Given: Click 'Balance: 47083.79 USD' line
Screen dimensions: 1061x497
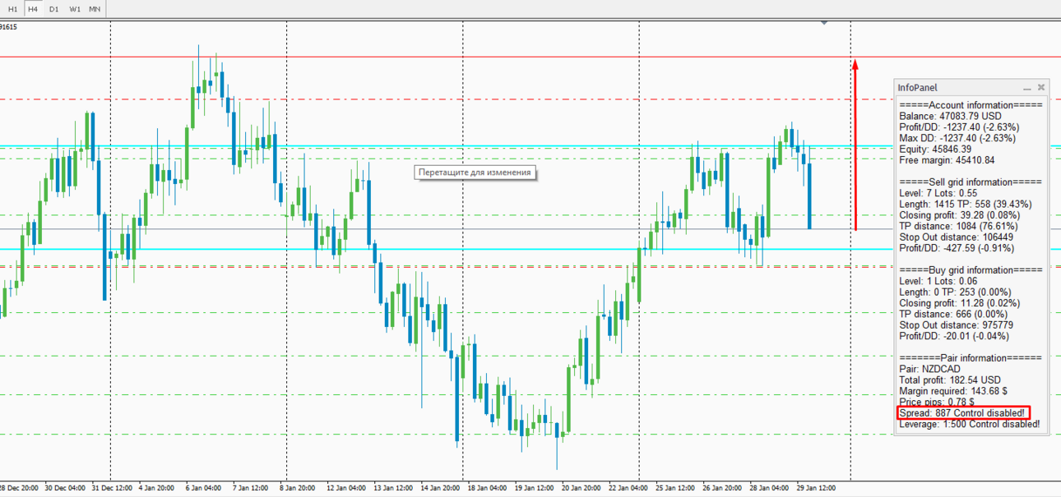Looking at the screenshot, I should [951, 117].
